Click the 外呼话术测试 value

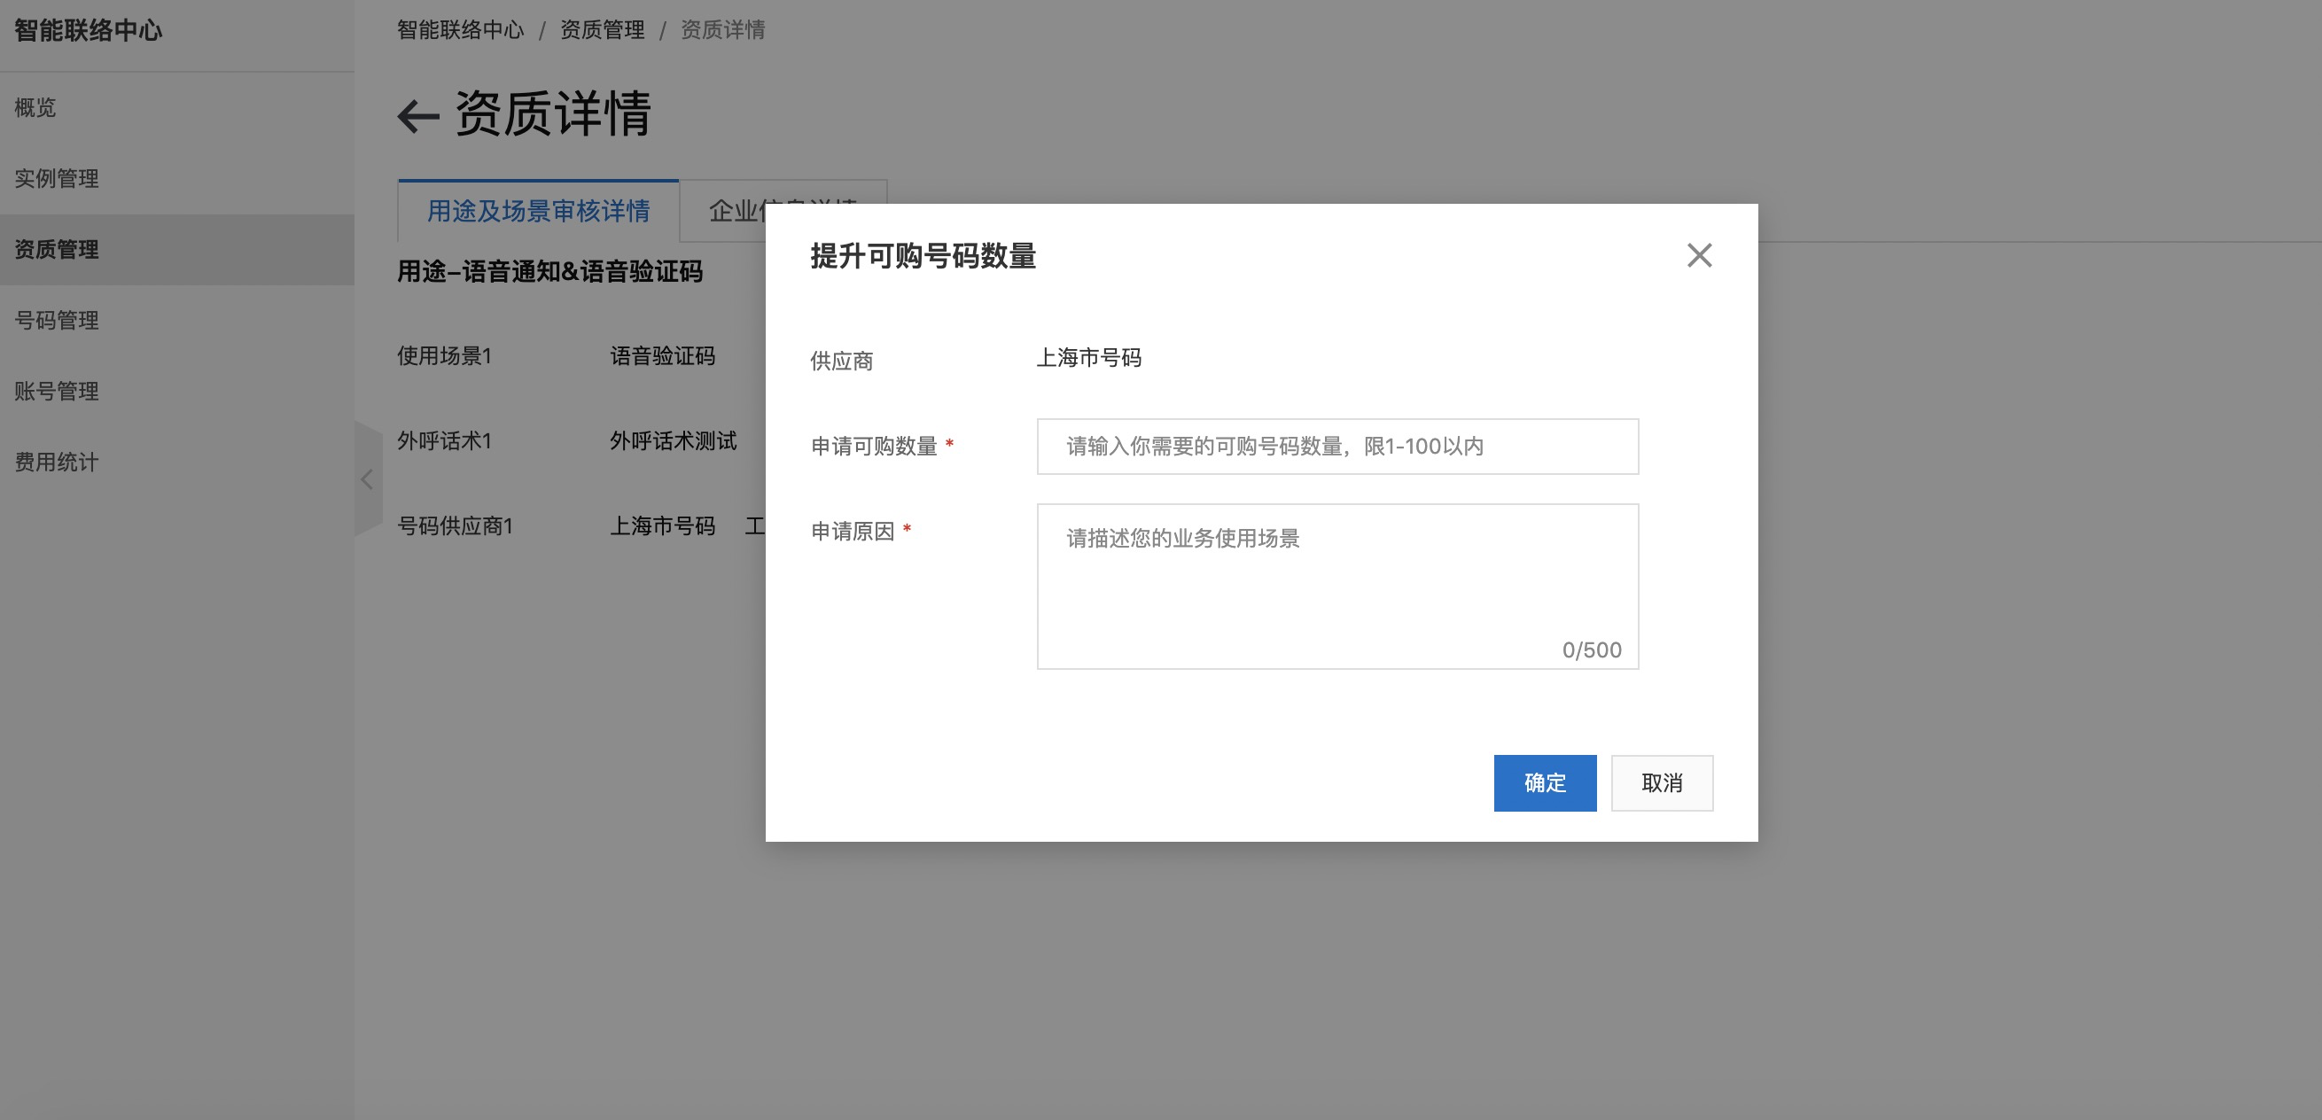pyautogui.click(x=673, y=440)
